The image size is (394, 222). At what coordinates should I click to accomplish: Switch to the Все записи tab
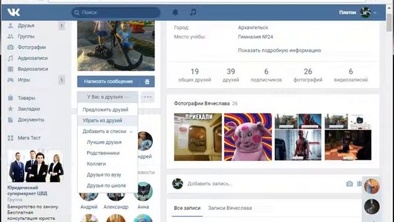pyautogui.click(x=187, y=208)
